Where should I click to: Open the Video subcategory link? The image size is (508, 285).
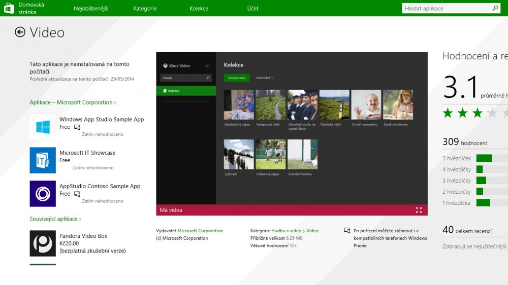[x=312, y=231]
